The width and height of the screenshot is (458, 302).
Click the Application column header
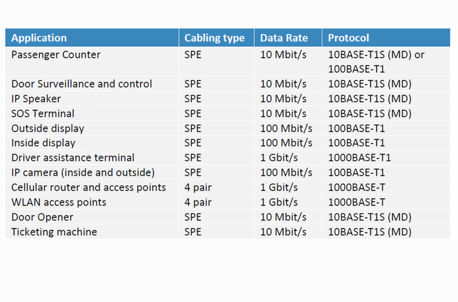pyautogui.click(x=39, y=38)
